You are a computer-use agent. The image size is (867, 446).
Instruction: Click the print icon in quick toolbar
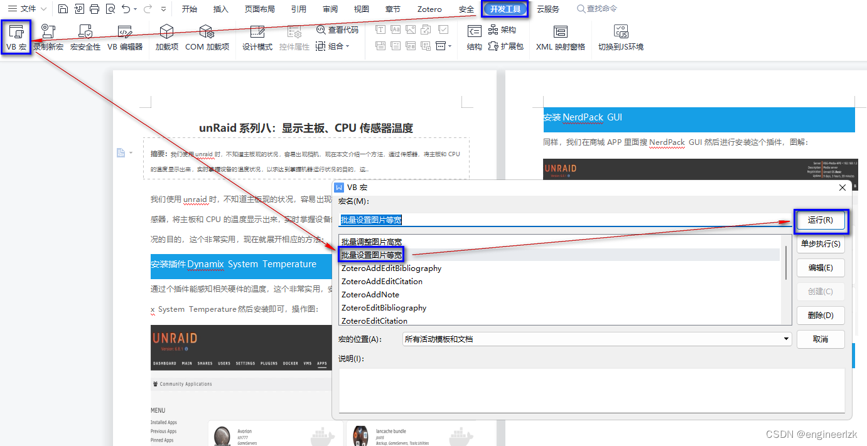[95, 9]
